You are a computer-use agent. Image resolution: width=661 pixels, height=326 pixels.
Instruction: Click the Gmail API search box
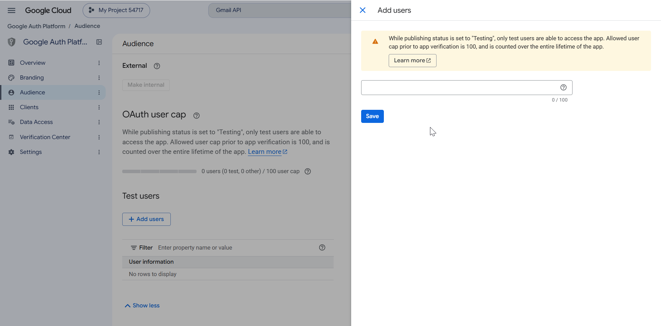click(280, 10)
